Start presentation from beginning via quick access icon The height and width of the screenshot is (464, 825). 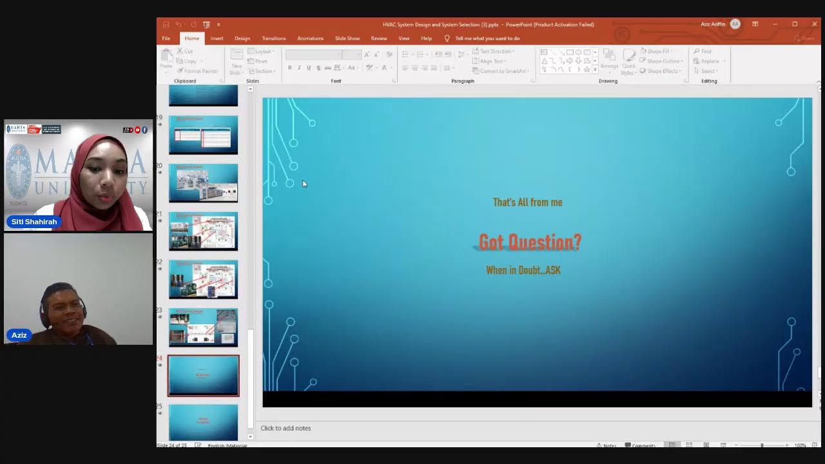point(206,24)
